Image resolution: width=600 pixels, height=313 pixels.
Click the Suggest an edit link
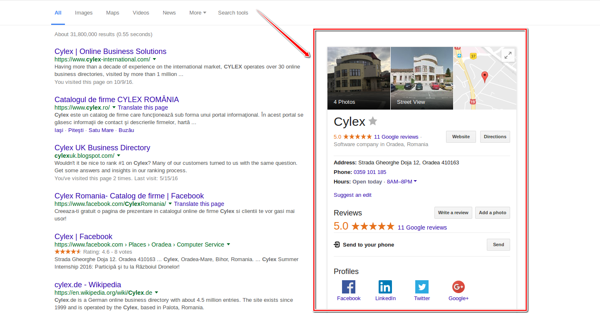pyautogui.click(x=352, y=195)
